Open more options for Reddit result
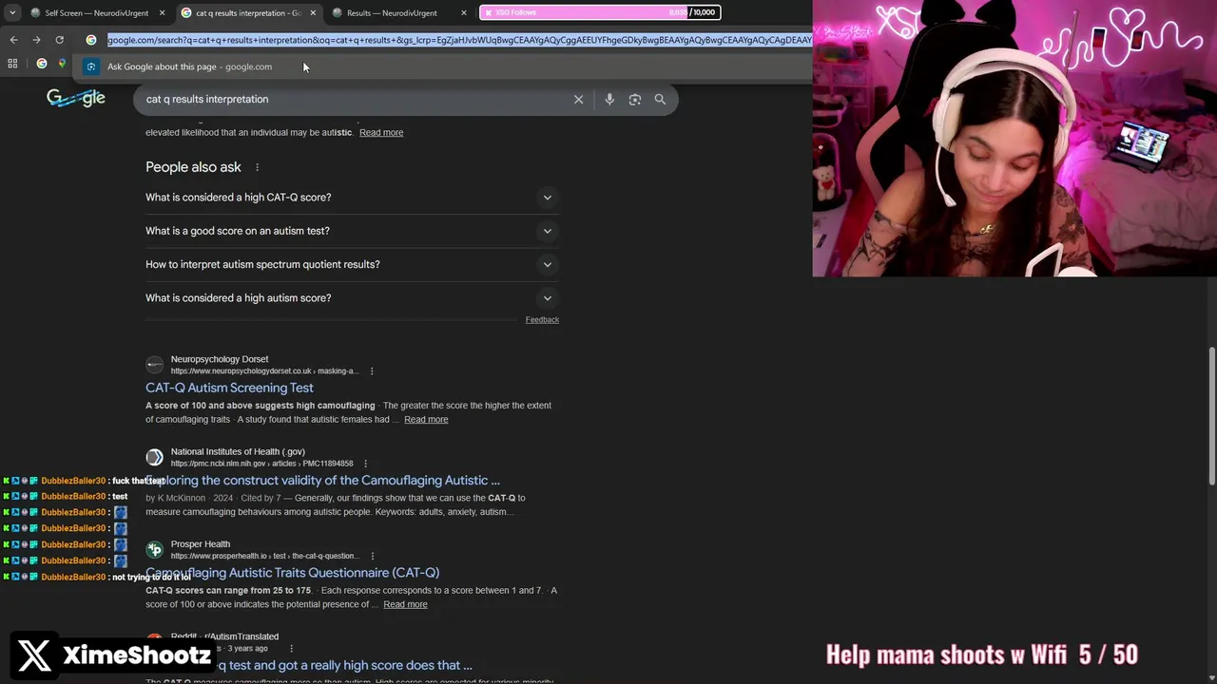This screenshot has height=684, width=1217. coord(291,648)
